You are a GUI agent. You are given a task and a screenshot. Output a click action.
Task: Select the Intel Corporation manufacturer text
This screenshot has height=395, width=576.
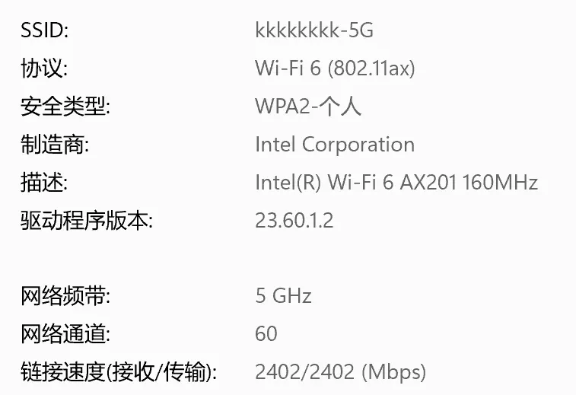pos(335,145)
